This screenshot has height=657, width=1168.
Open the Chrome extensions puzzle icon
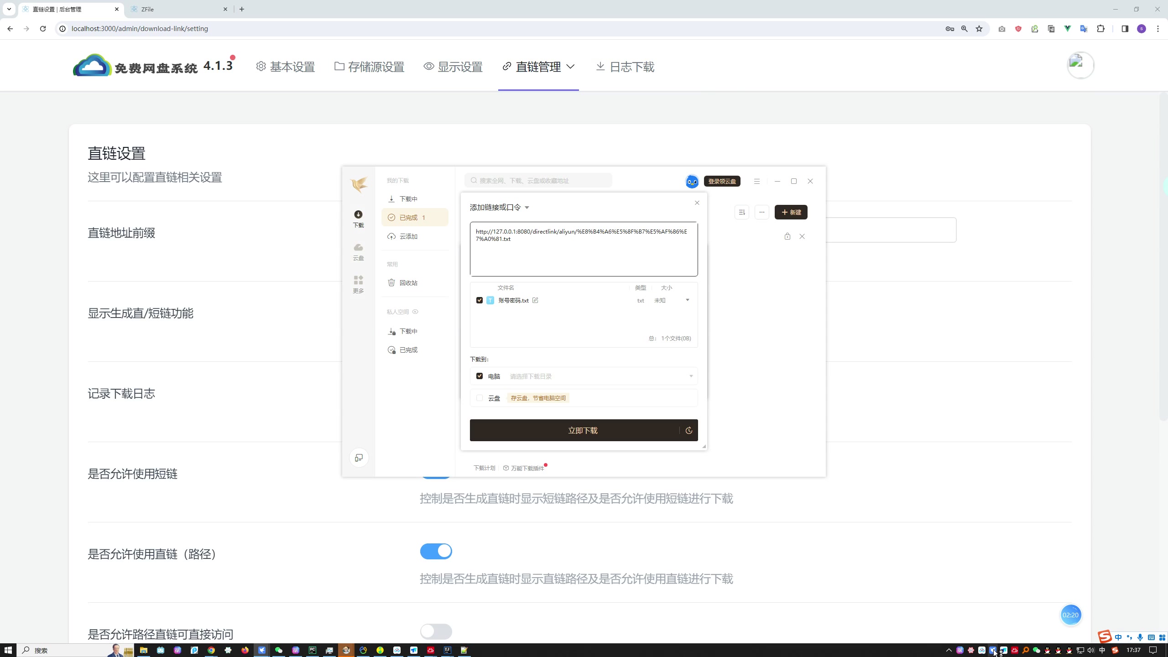point(1101,29)
